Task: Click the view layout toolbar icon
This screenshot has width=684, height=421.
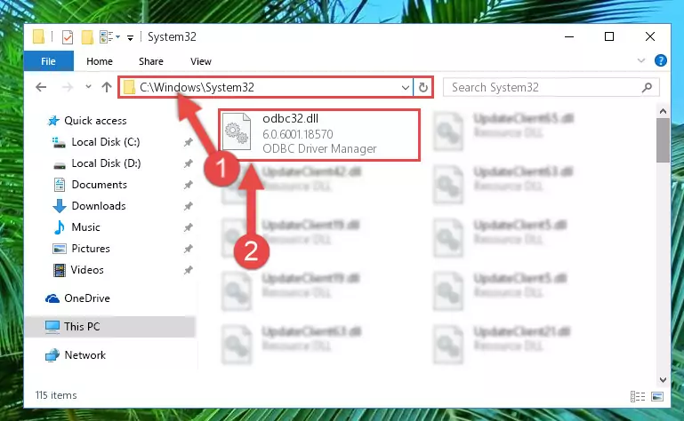Action: (x=107, y=37)
